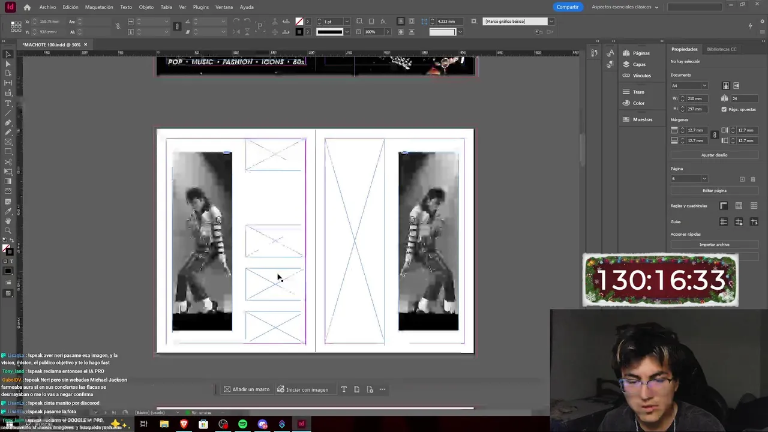
Task: Click the constrain scale proportions chain icon
Action: click(x=176, y=26)
